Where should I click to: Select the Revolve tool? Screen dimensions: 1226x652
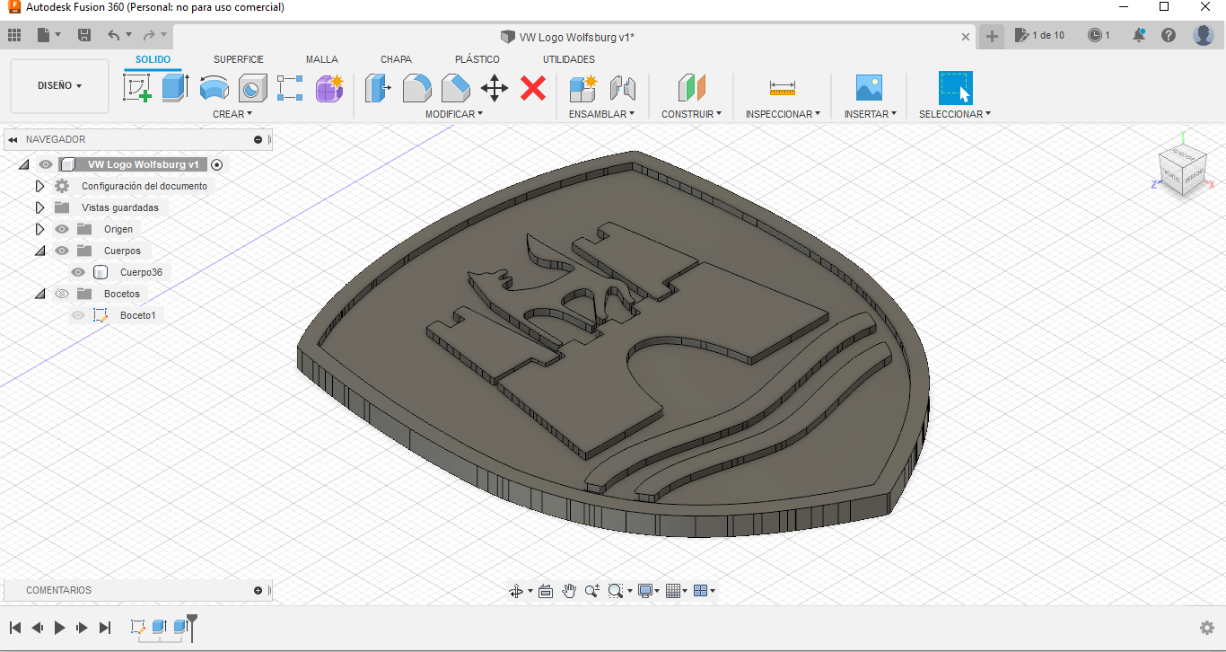215,88
